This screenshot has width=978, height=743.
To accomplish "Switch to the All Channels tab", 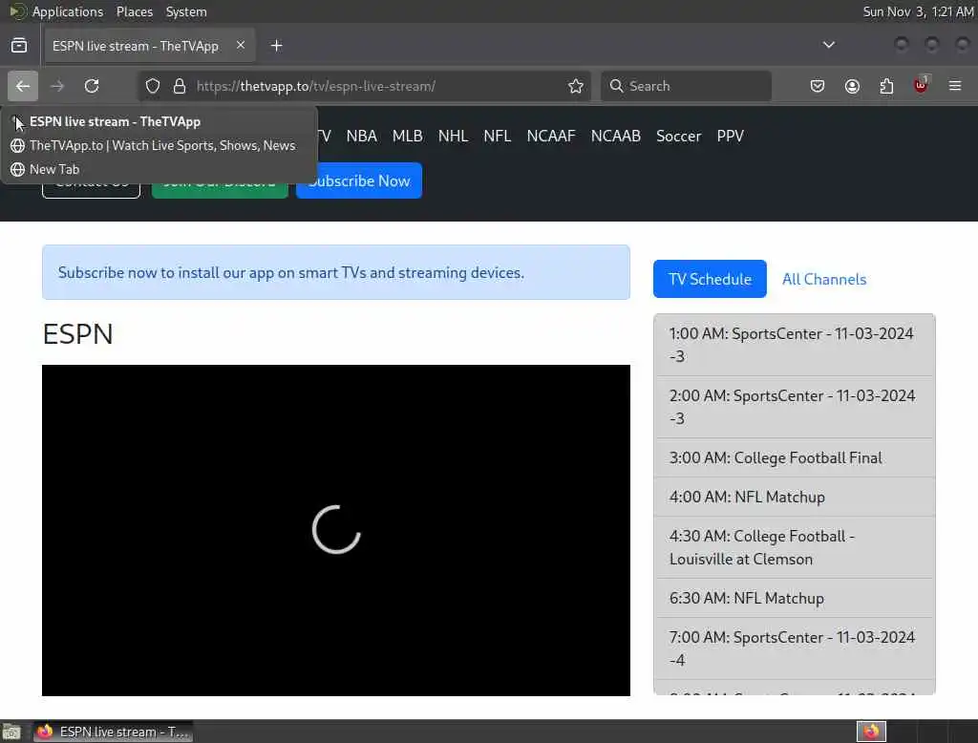I will tap(824, 279).
